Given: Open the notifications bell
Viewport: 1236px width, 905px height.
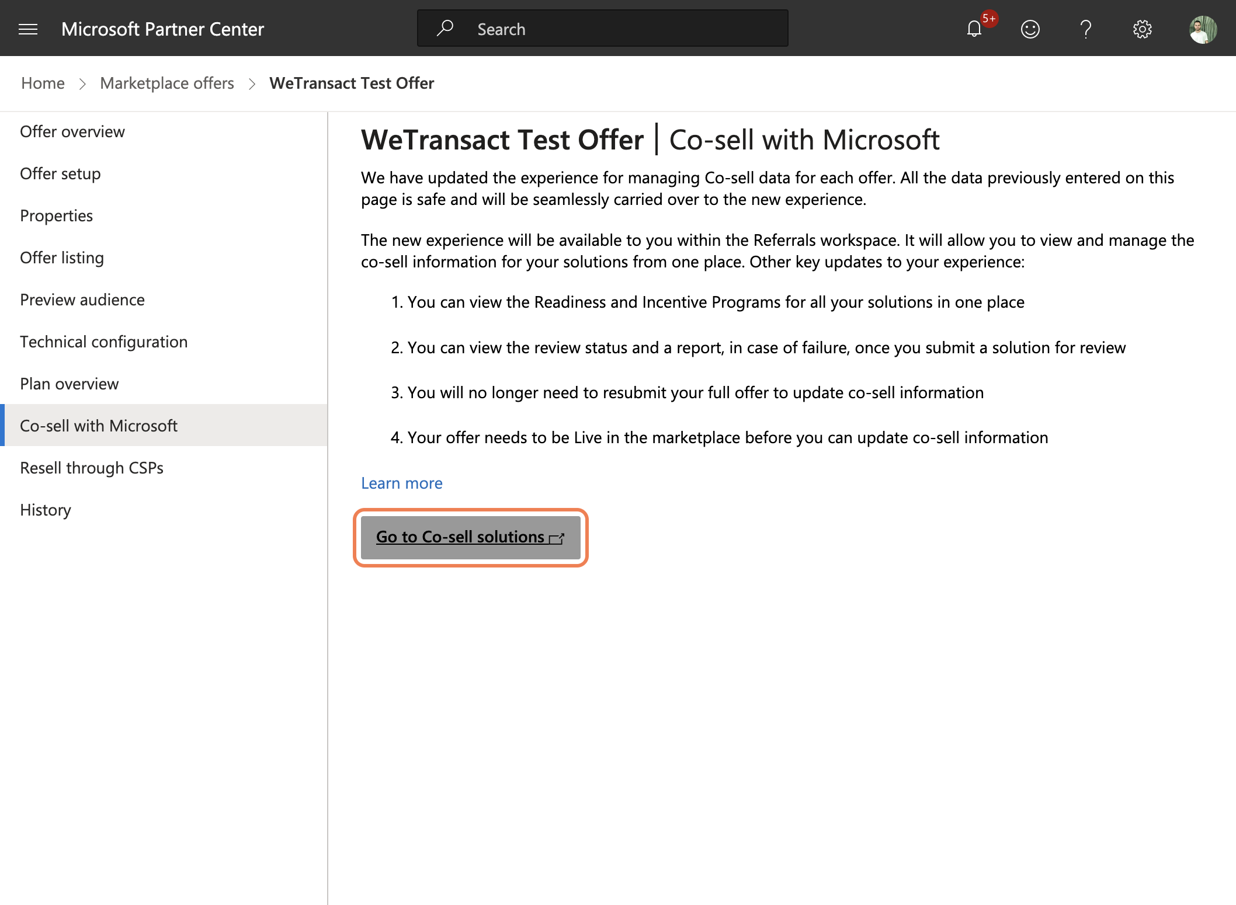Looking at the screenshot, I should 974,29.
